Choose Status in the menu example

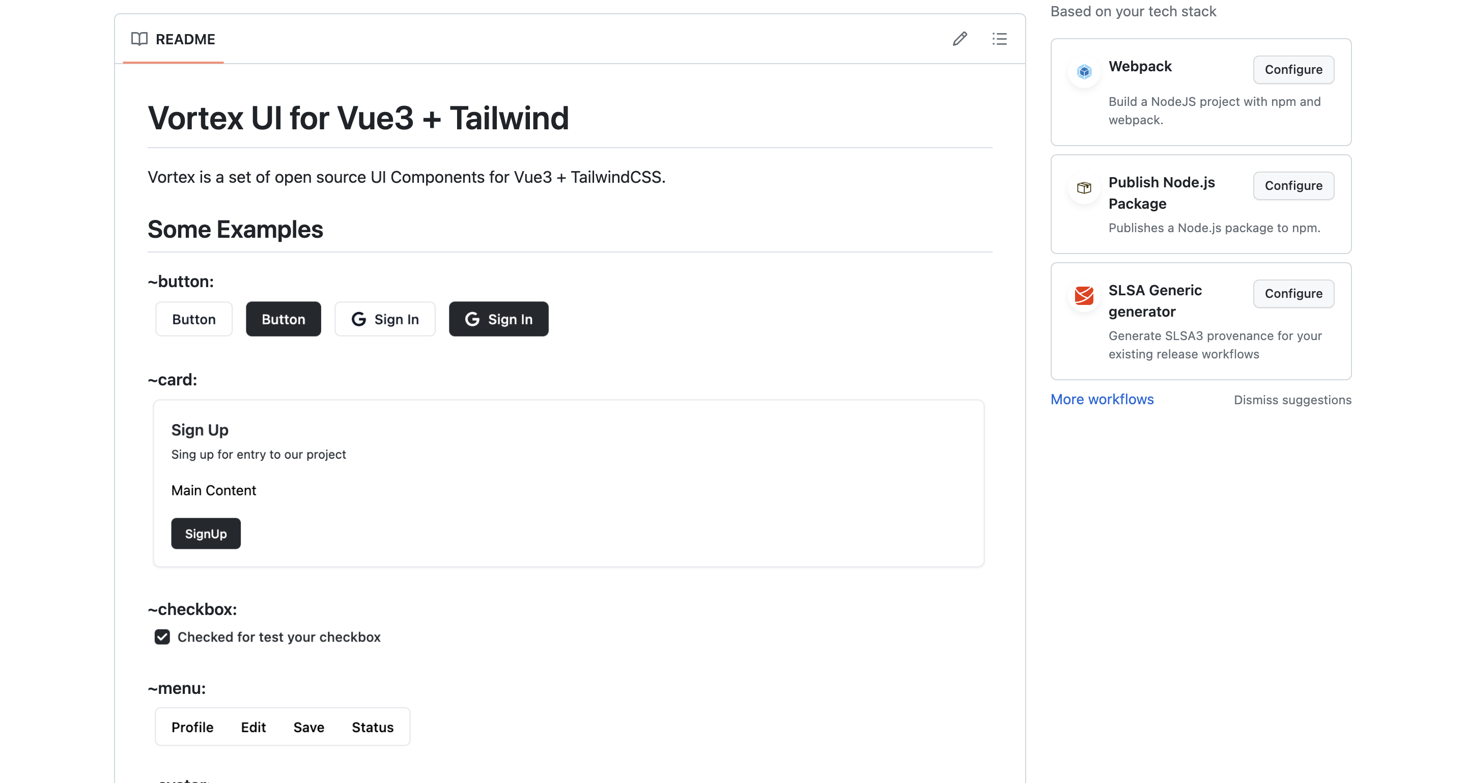372,727
